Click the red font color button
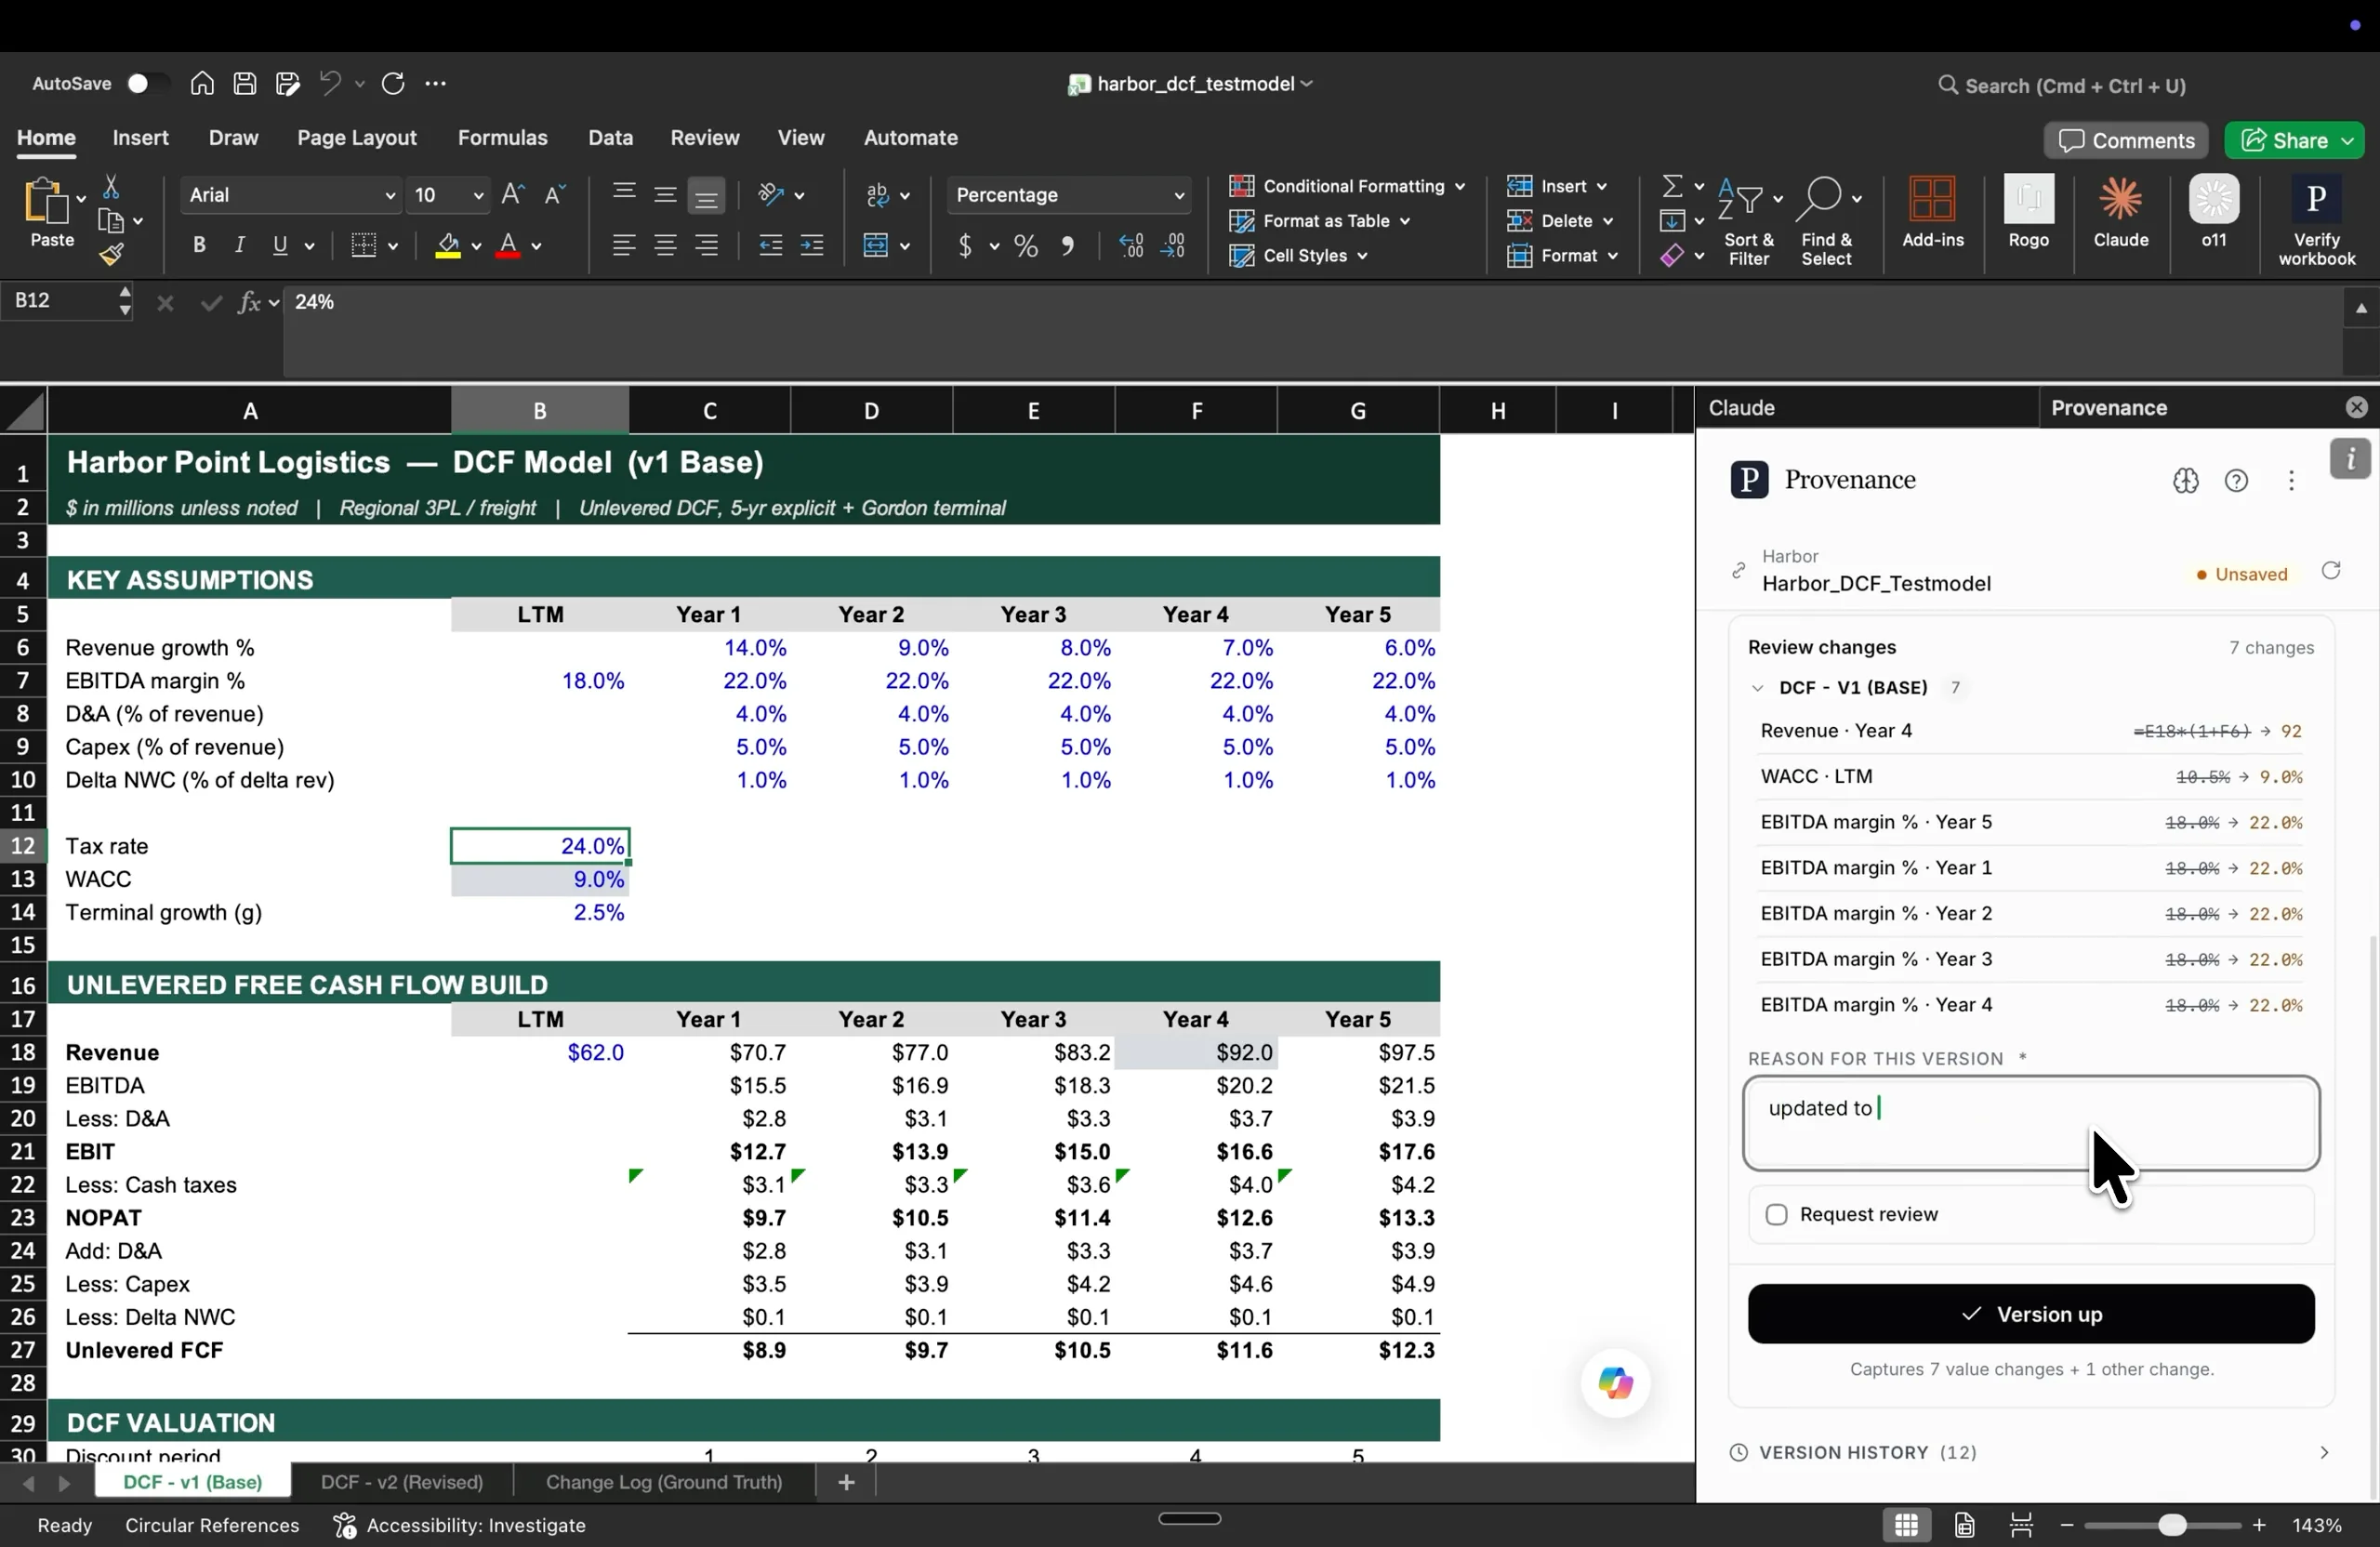The width and height of the screenshot is (2380, 1547). pos(508,246)
